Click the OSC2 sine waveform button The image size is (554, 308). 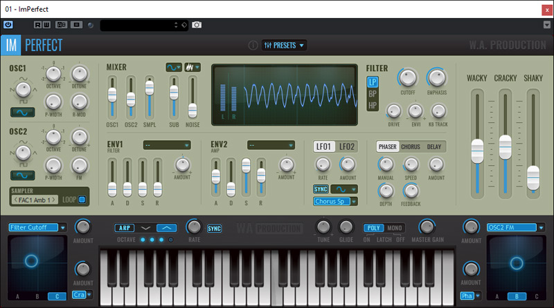click(24, 175)
